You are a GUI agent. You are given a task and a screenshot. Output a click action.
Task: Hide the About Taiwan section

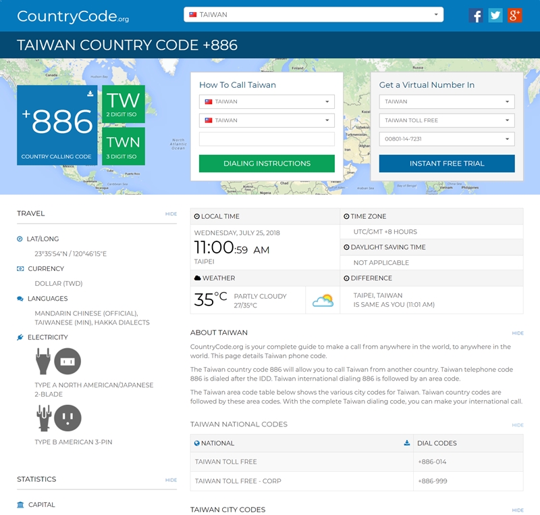pos(518,333)
